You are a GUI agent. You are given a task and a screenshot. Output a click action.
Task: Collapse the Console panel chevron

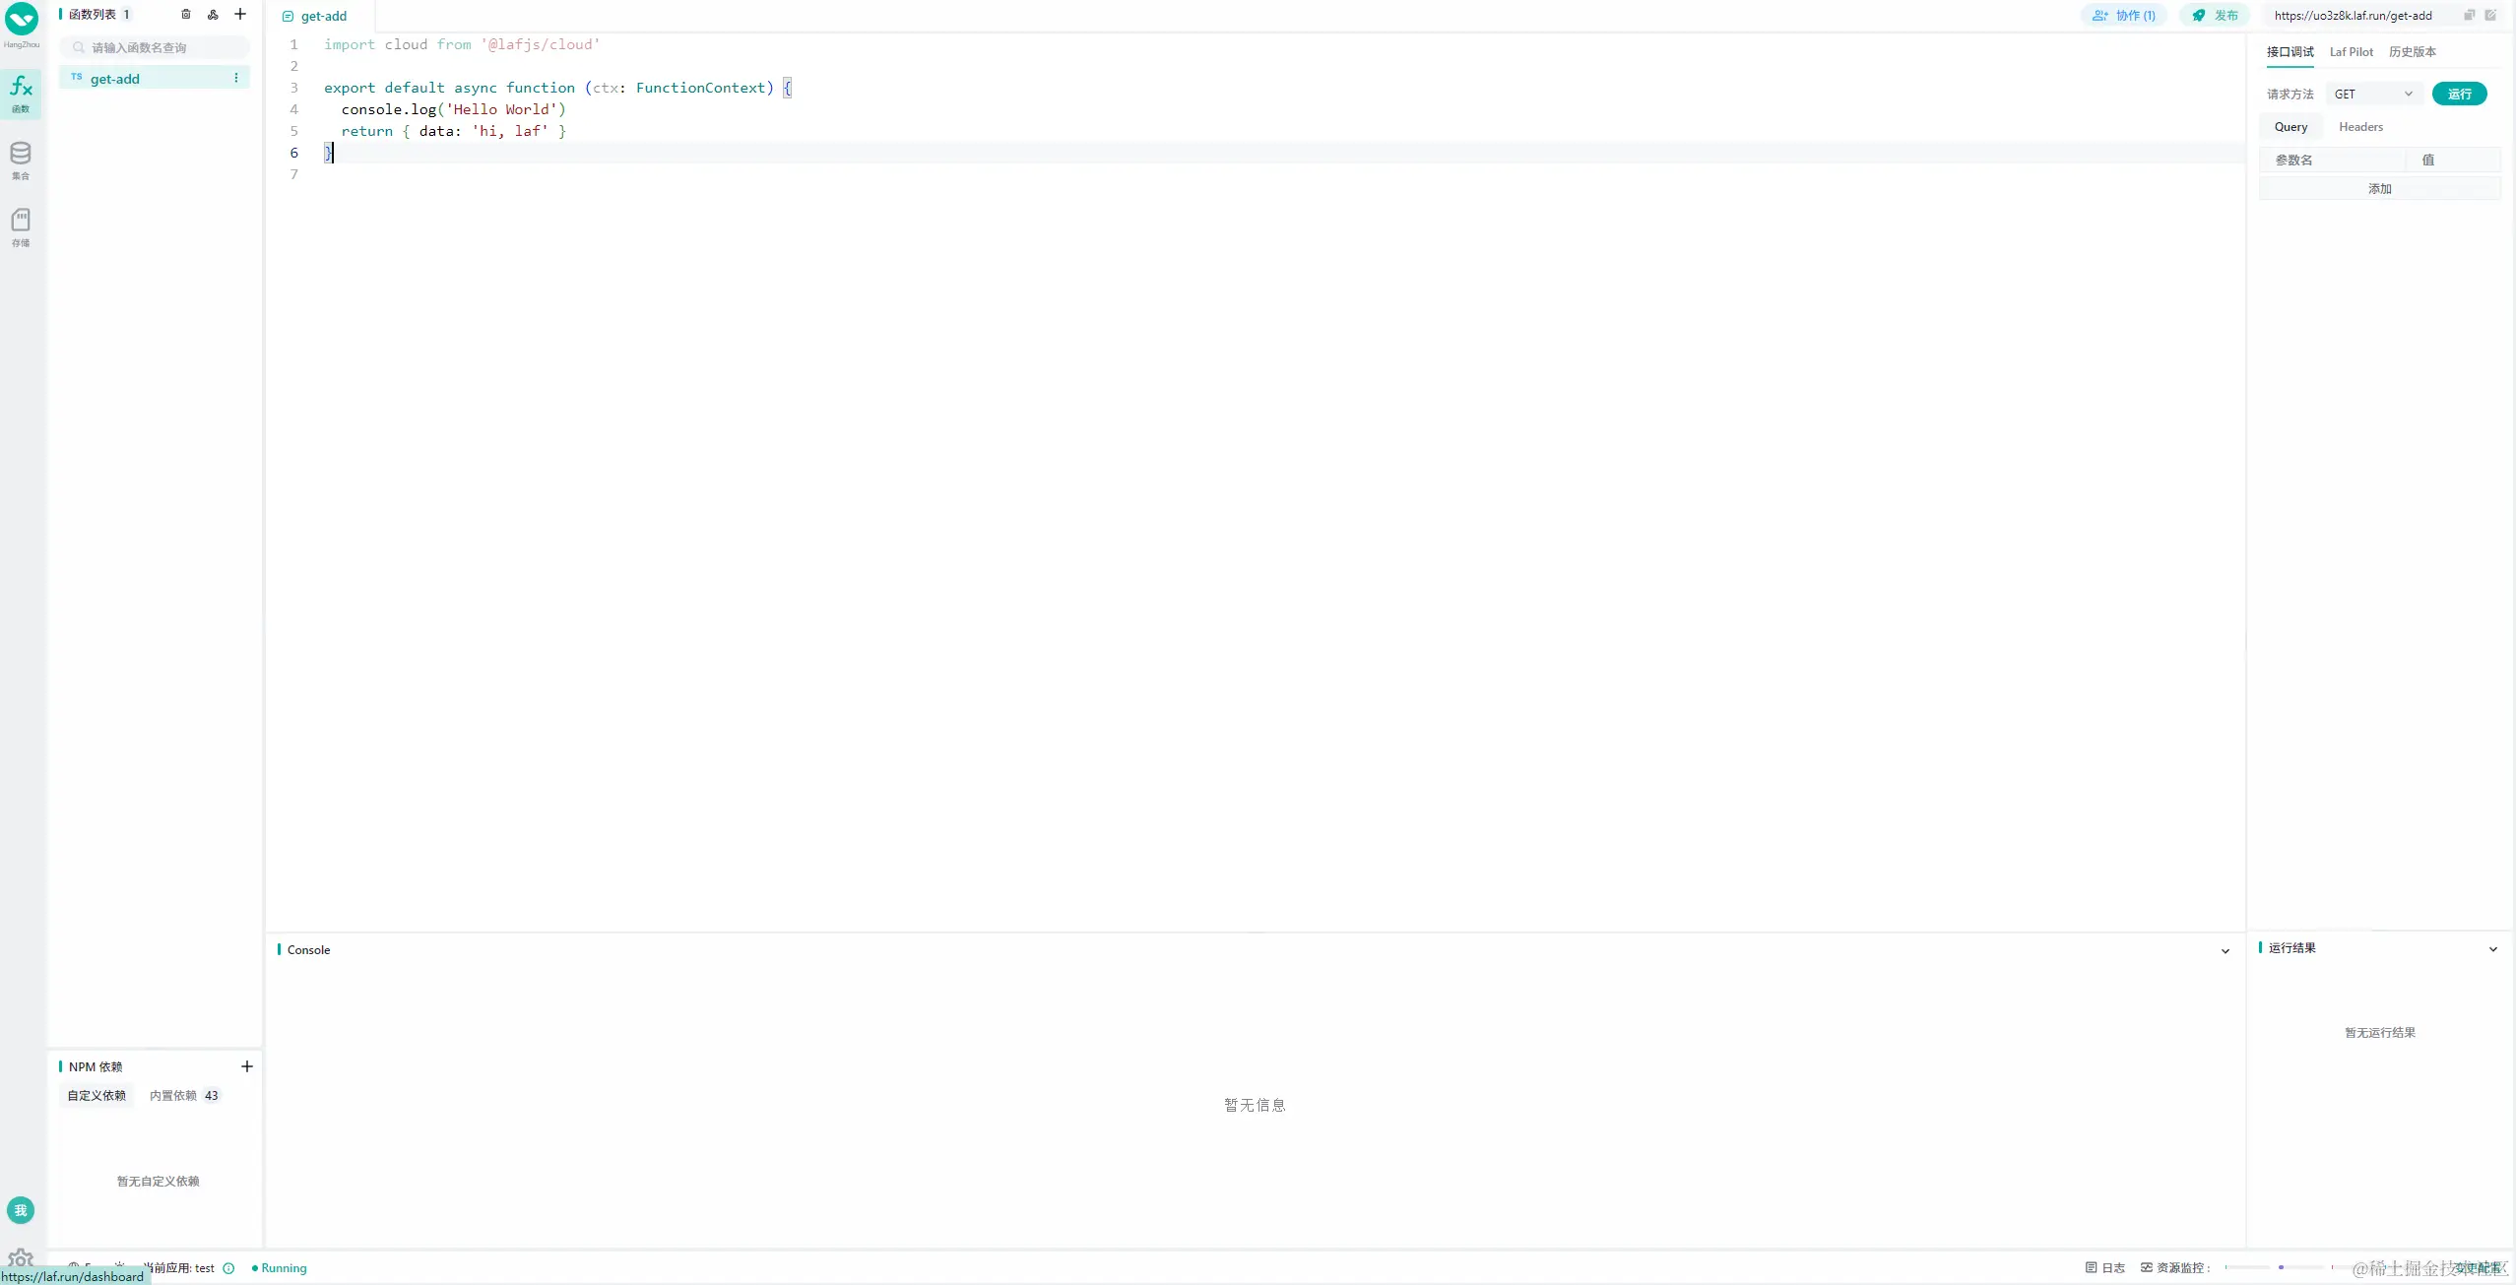click(x=2225, y=950)
